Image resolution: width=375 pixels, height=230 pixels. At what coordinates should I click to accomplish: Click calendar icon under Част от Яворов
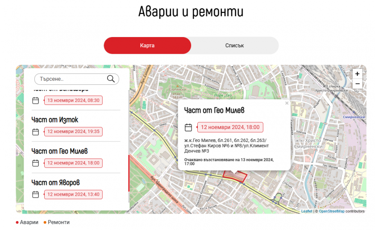[36, 194]
